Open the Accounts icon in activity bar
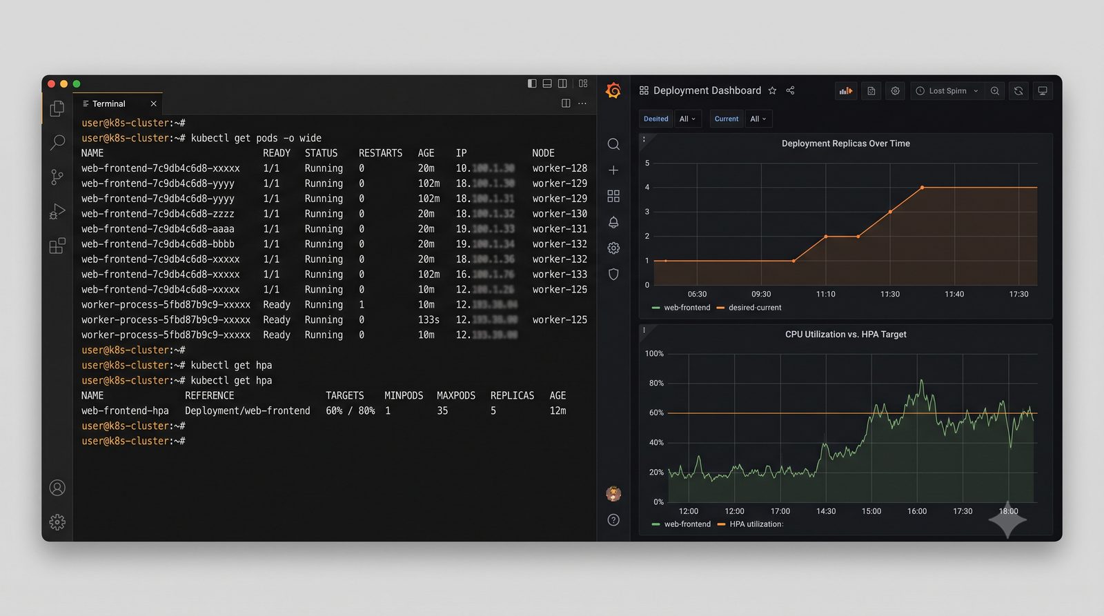Viewport: 1104px width, 616px height. point(57,488)
